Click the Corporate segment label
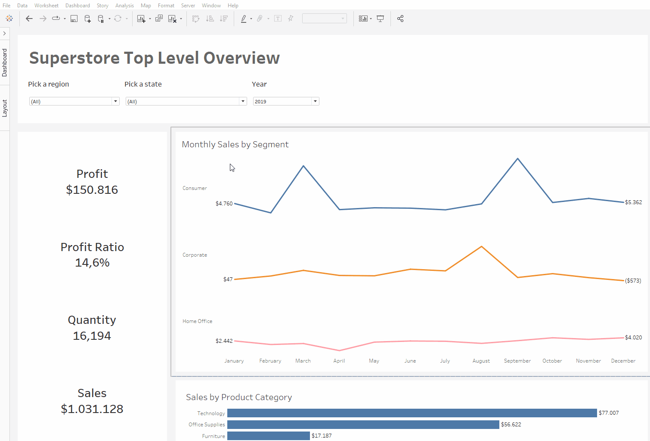The height and width of the screenshot is (441, 650). pyautogui.click(x=195, y=255)
